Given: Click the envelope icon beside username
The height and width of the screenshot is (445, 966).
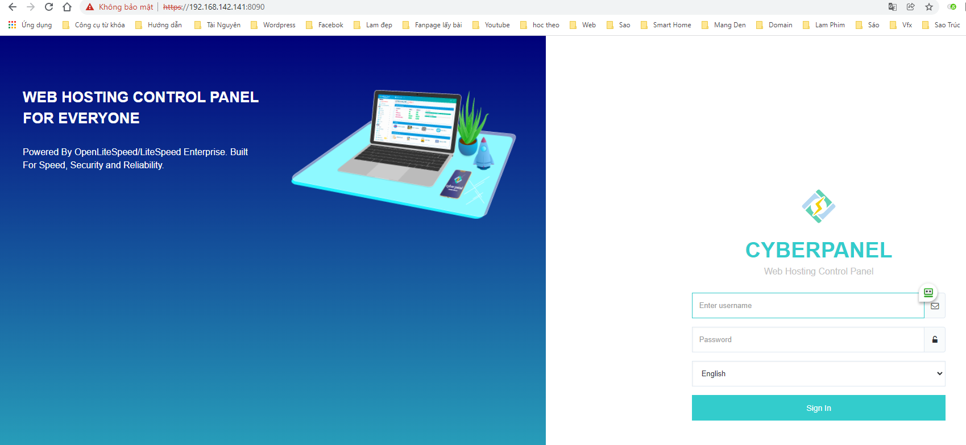Looking at the screenshot, I should point(935,306).
